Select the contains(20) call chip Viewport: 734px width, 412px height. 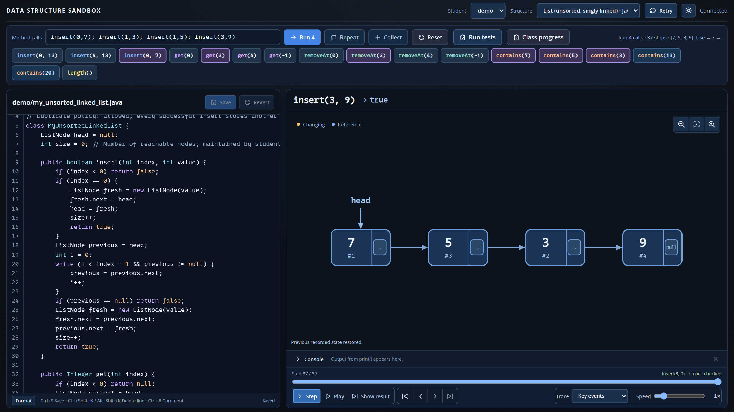pos(36,73)
